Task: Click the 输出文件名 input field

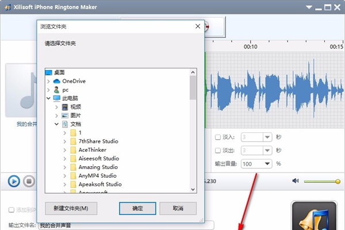Action: pyautogui.click(x=126, y=225)
